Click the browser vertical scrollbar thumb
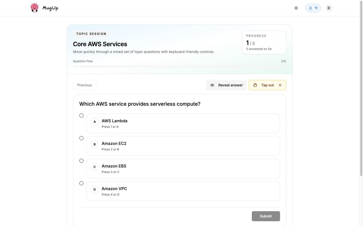This screenshot has height=226, width=363. (361, 88)
